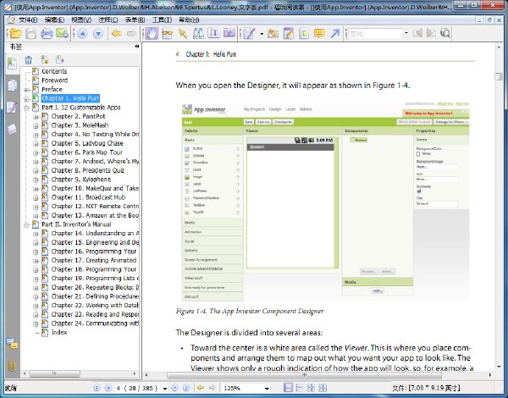Image resolution: width=508 pixels, height=398 pixels.
Task: Open Chapter 8. Presidents Quiz bookmark
Action: coord(87,170)
